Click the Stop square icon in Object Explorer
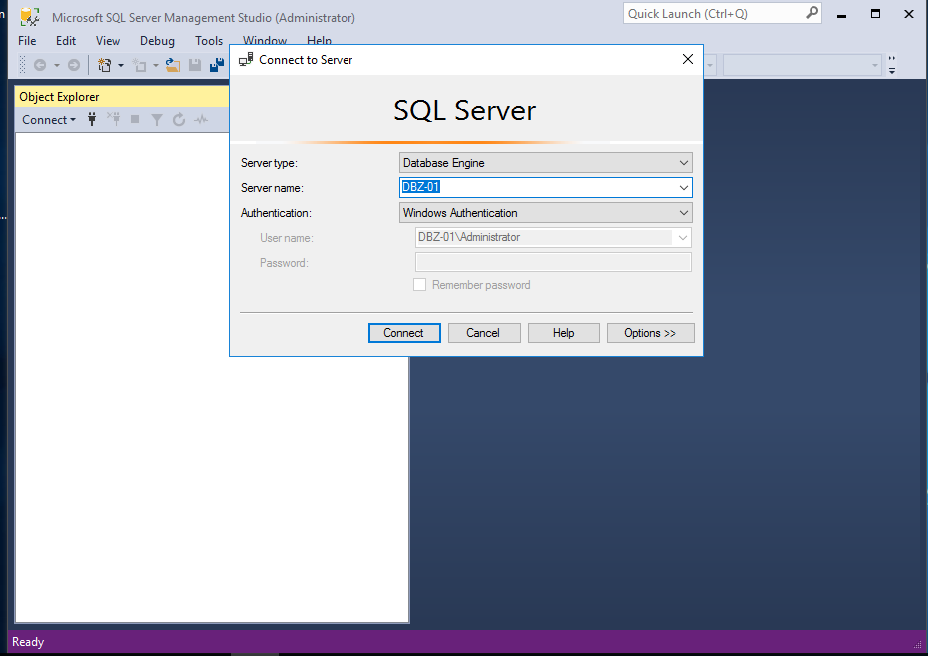Image resolution: width=928 pixels, height=656 pixels. [135, 120]
